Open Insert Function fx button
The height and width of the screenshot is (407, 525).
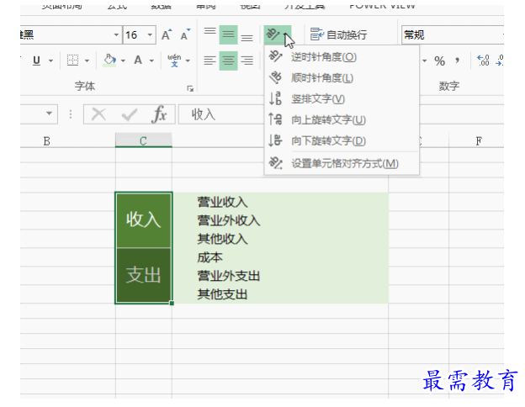(x=159, y=115)
